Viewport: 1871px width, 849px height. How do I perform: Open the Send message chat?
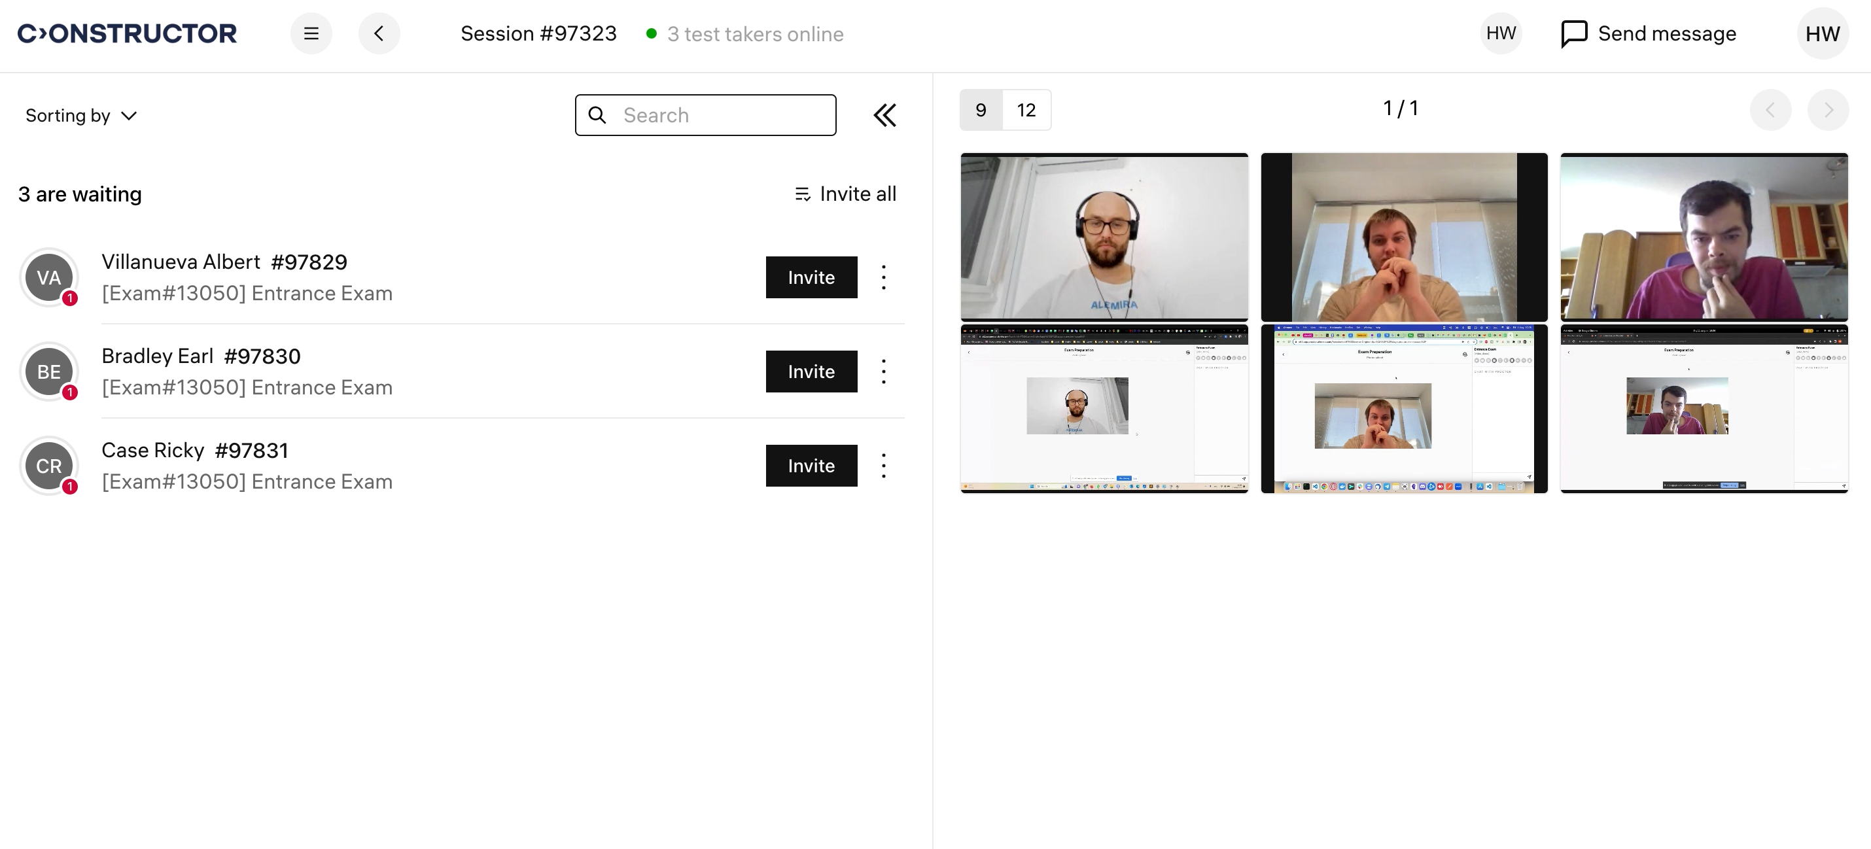[1648, 33]
